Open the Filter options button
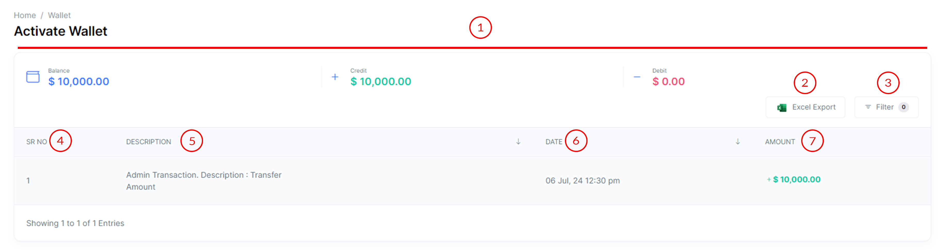 pyautogui.click(x=886, y=107)
